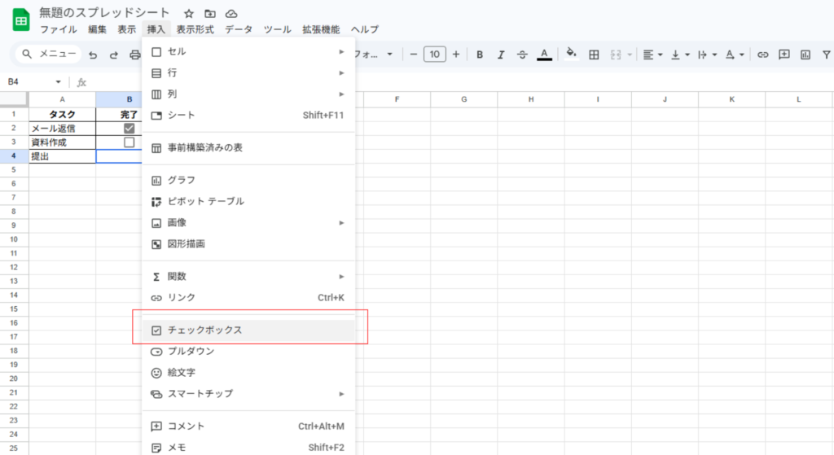Expand the スマートチップ submenu
This screenshot has width=834, height=455.
coord(248,394)
